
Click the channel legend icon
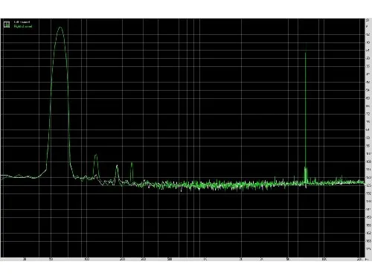click(x=7, y=24)
